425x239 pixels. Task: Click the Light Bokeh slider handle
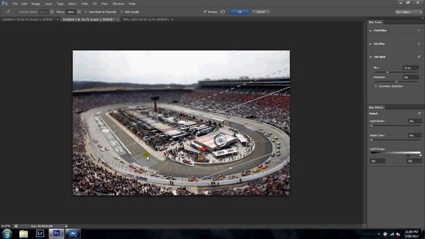click(x=372, y=125)
